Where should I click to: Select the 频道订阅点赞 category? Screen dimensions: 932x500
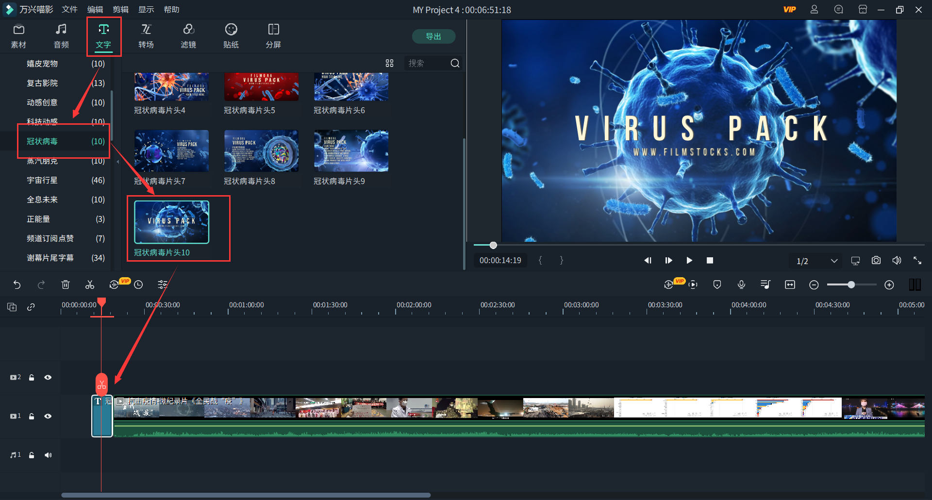pos(66,238)
